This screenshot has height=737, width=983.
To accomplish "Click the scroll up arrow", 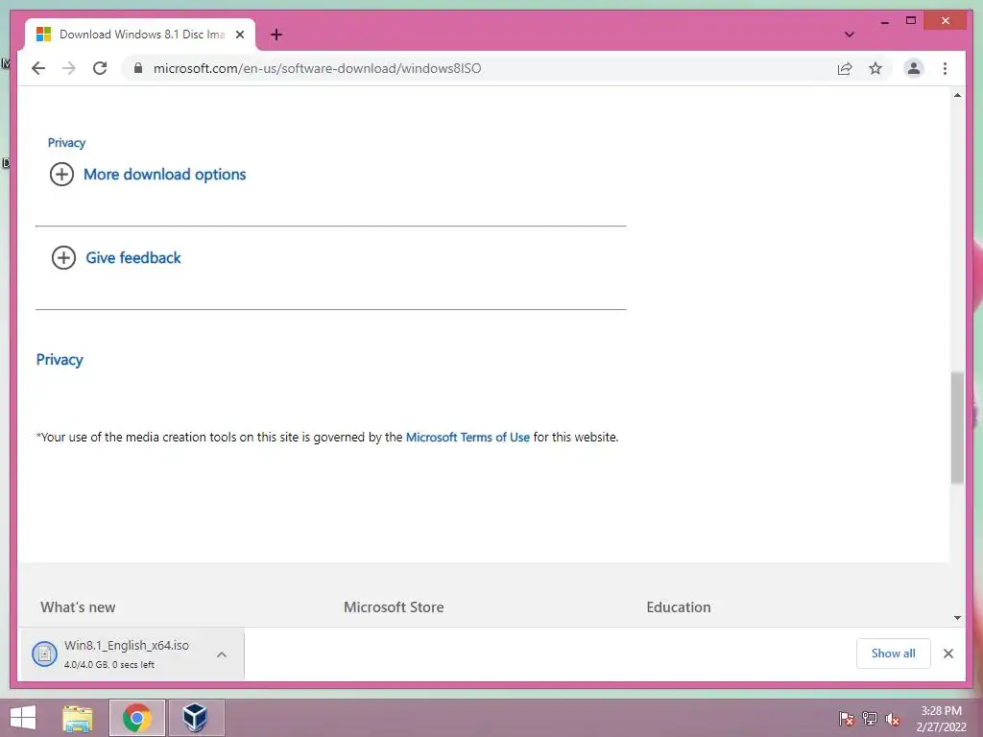I will [957, 95].
